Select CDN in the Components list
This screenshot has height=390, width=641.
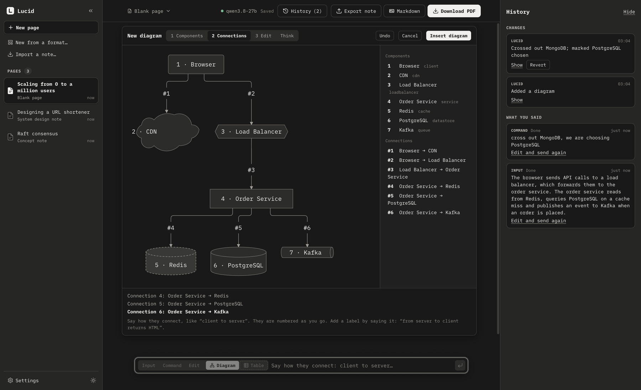point(427,76)
